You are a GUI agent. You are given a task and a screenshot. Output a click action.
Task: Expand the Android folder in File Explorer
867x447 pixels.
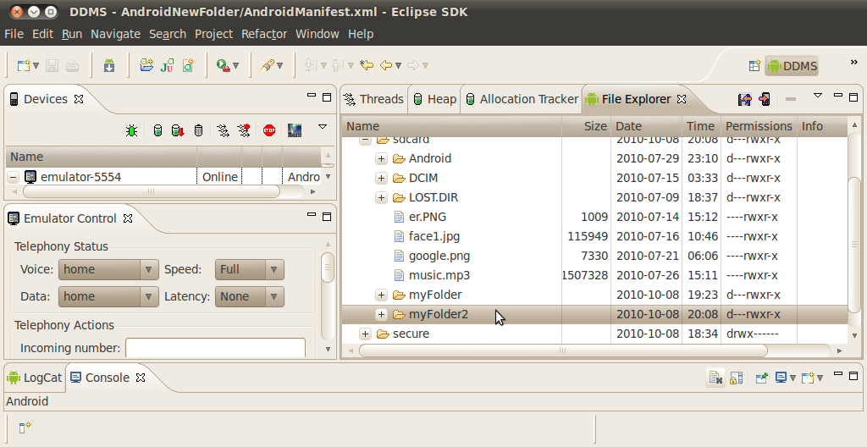click(x=381, y=159)
